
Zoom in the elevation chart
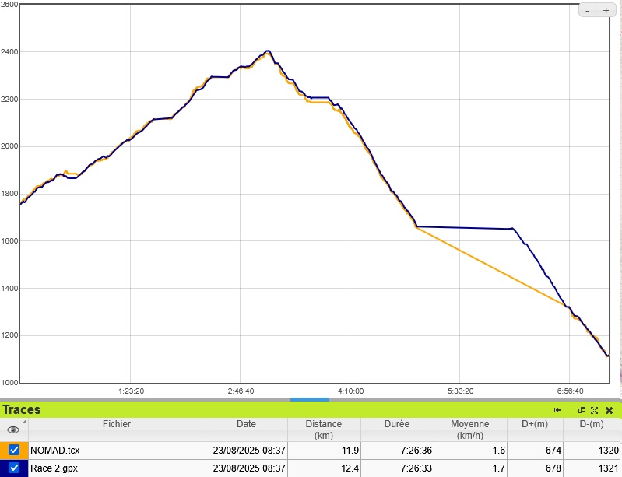(606, 10)
